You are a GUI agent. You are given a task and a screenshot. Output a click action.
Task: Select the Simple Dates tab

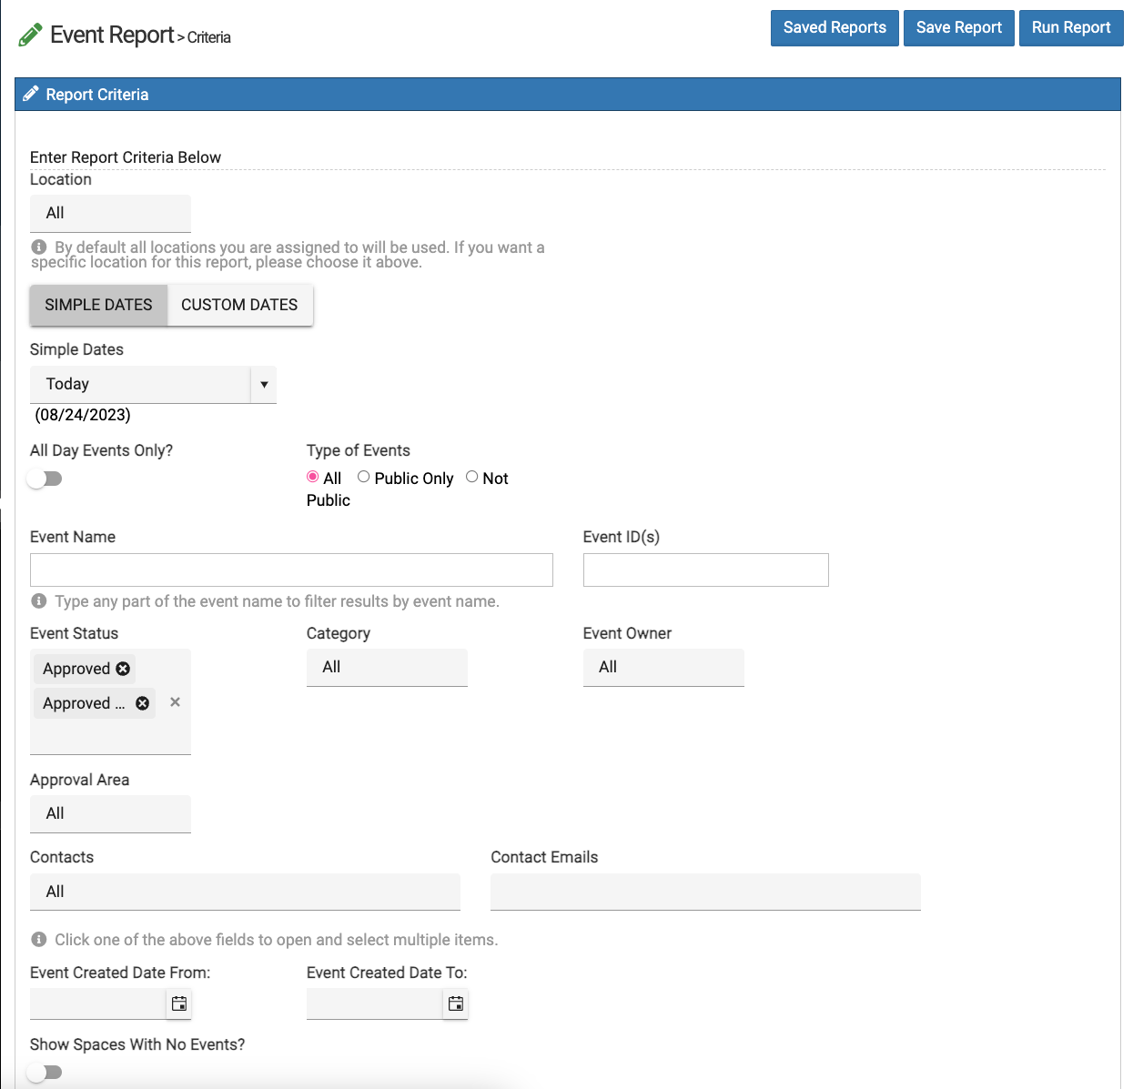[x=98, y=305]
